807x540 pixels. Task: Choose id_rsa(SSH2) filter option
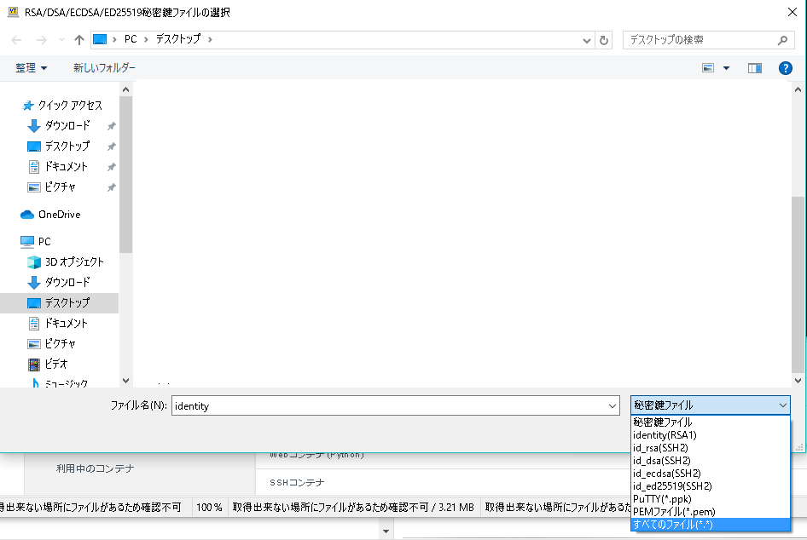click(x=711, y=448)
